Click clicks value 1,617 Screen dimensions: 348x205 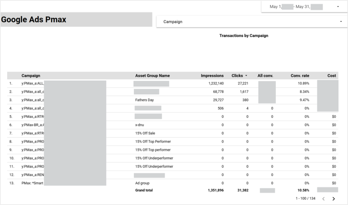click(x=244, y=91)
